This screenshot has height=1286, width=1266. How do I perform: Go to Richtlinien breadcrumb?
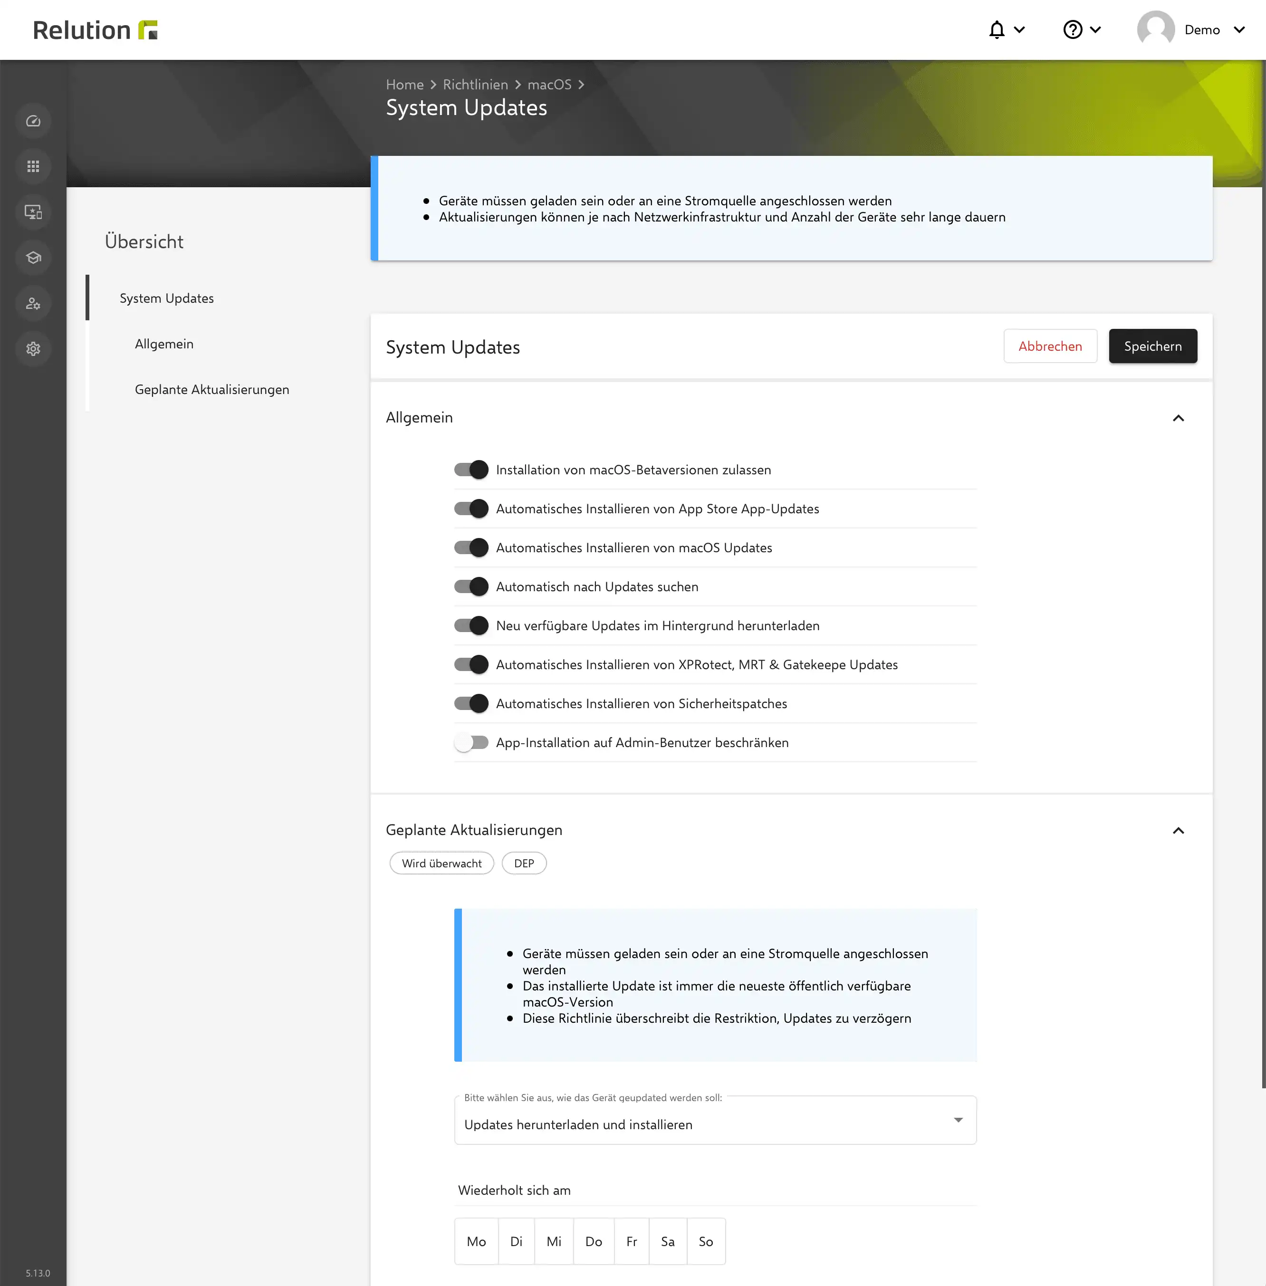pos(475,85)
